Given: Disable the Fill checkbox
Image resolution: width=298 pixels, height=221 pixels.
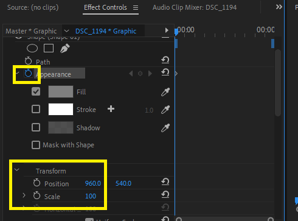Looking at the screenshot, I should click(x=36, y=91).
